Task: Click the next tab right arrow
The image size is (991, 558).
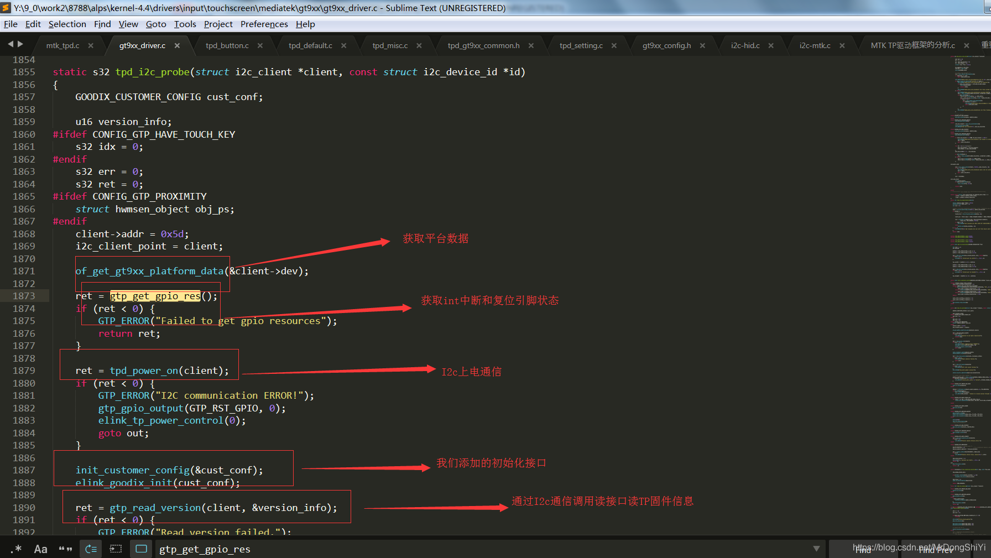Action: tap(20, 44)
